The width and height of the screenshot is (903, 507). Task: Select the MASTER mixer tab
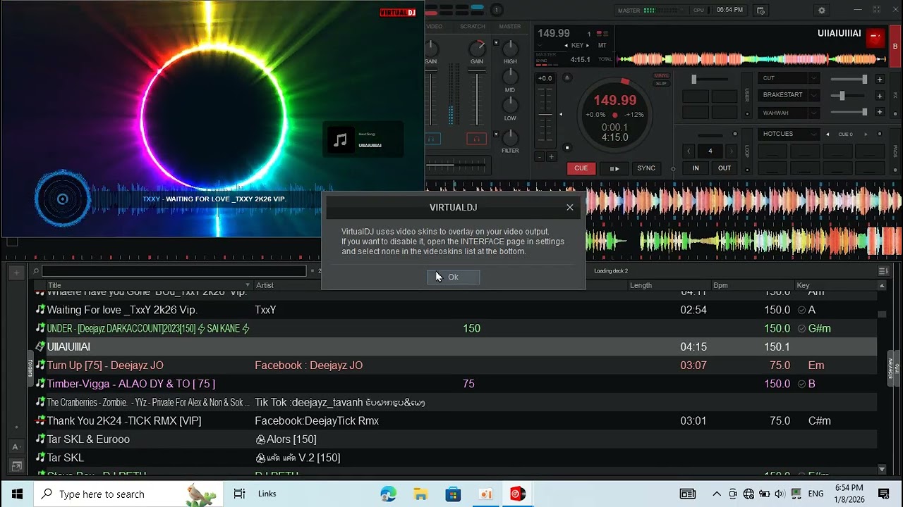509,27
